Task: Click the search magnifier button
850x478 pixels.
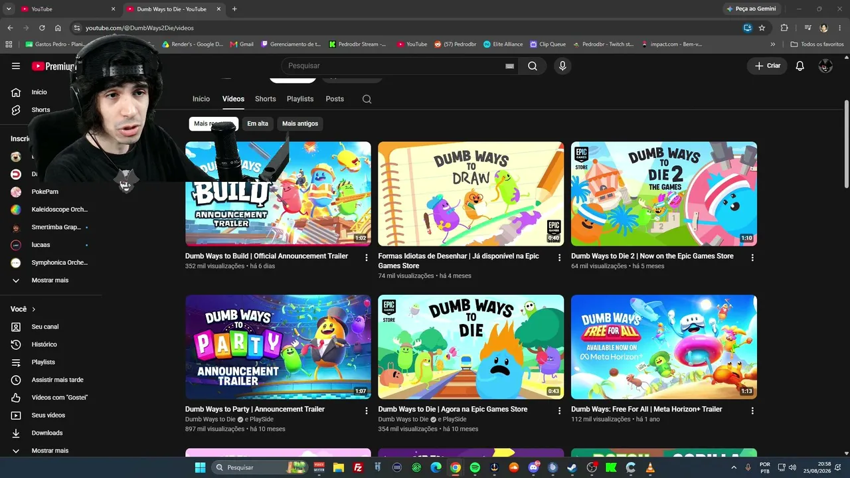Action: pyautogui.click(x=533, y=66)
